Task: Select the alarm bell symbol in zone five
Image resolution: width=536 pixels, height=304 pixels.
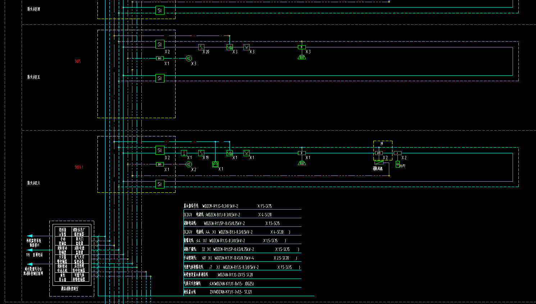Action: [302, 57]
